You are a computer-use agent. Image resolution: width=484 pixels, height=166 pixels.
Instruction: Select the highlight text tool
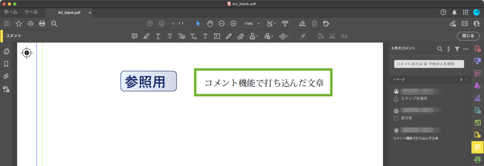pos(146,36)
